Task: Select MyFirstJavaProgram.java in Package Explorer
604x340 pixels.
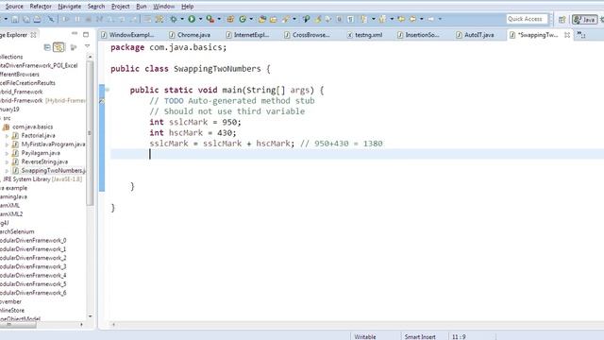Action: pos(53,144)
